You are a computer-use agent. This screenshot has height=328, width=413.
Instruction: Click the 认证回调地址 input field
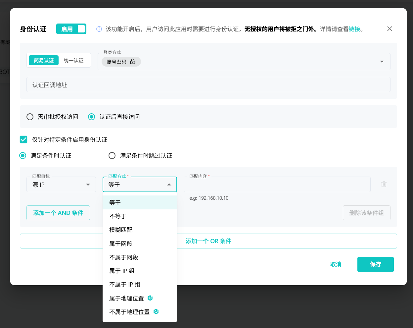tap(208, 85)
